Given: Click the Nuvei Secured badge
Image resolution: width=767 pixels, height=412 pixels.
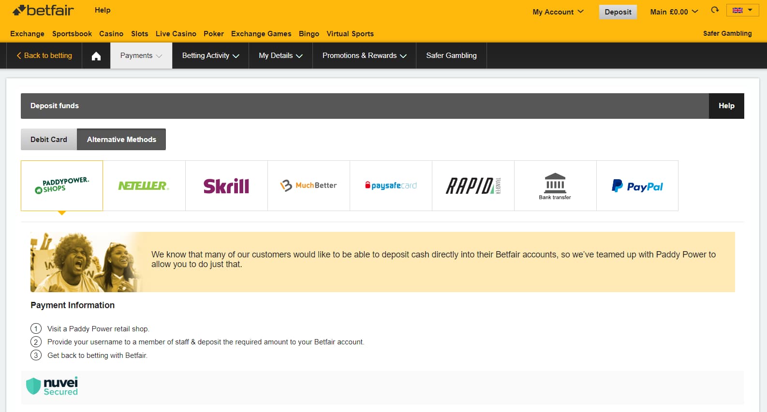Looking at the screenshot, I should coord(52,386).
